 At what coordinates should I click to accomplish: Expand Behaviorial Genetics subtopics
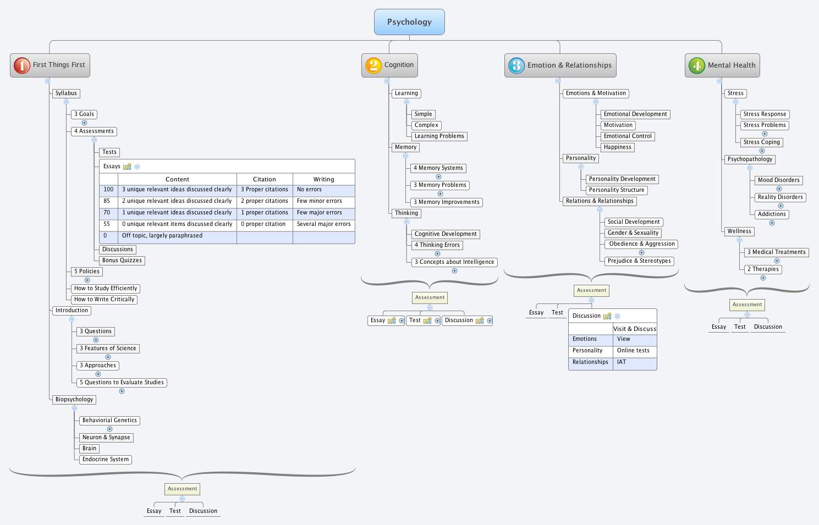pyautogui.click(x=109, y=429)
